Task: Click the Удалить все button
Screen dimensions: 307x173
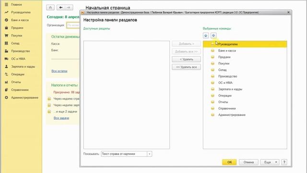Action: (x=187, y=67)
